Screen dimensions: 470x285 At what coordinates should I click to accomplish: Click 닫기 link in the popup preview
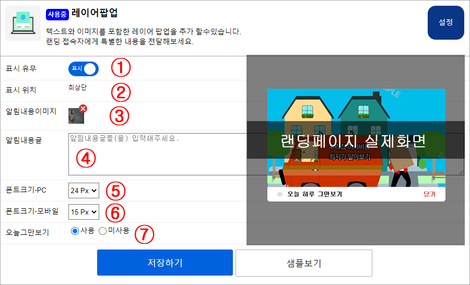[430, 194]
